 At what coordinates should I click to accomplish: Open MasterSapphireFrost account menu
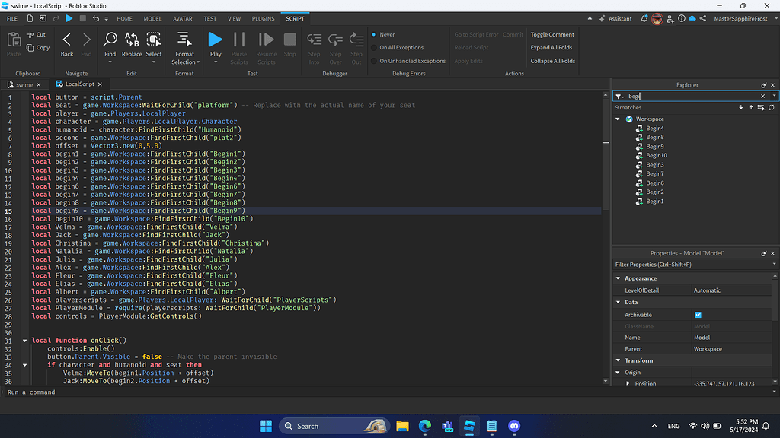[x=746, y=18]
